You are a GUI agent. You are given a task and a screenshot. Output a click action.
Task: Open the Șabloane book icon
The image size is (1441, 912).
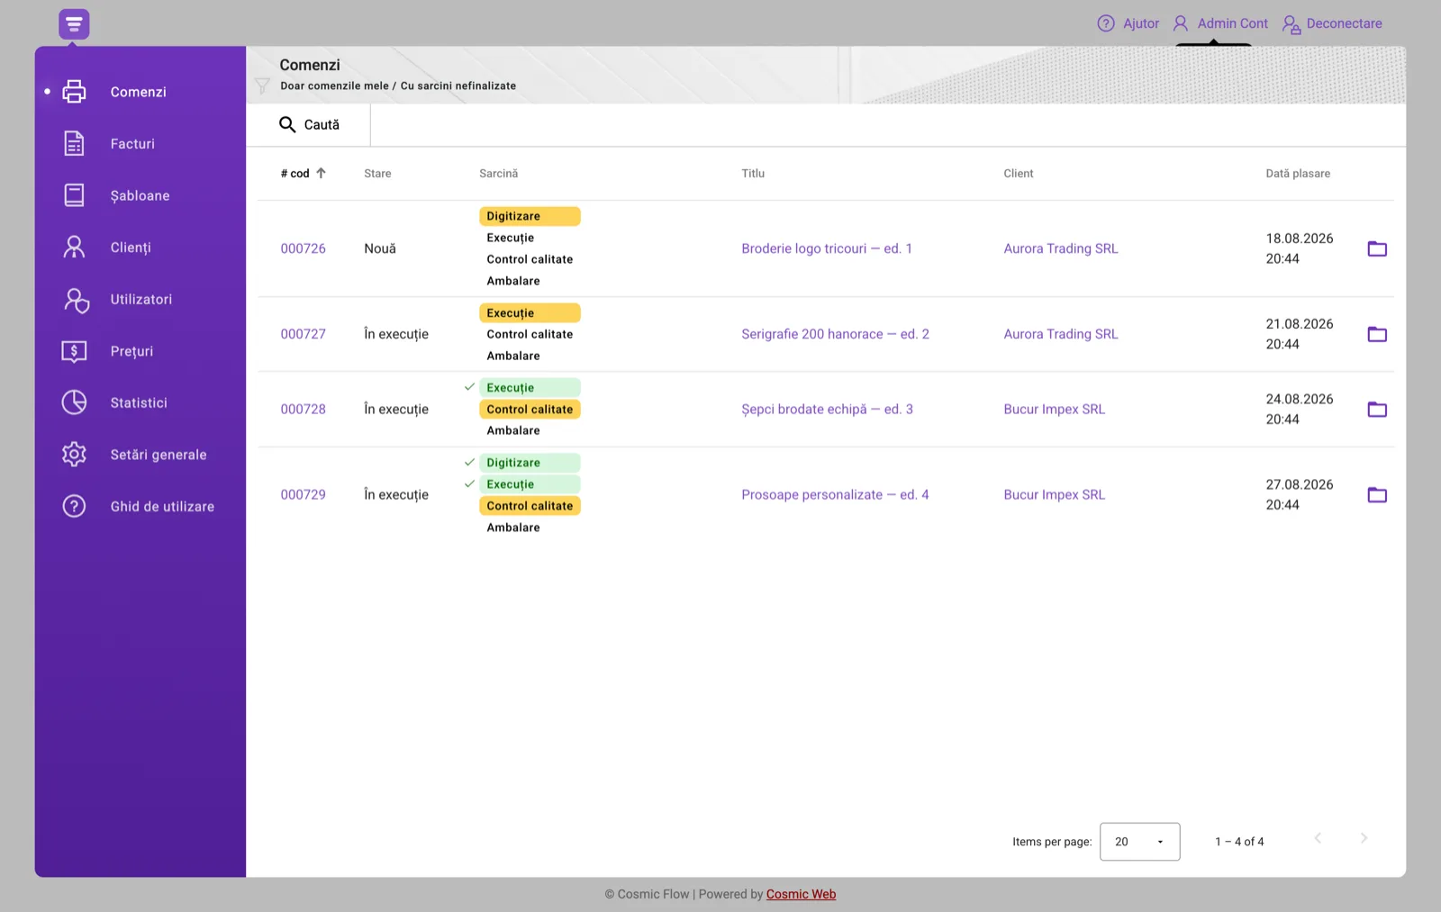74,195
